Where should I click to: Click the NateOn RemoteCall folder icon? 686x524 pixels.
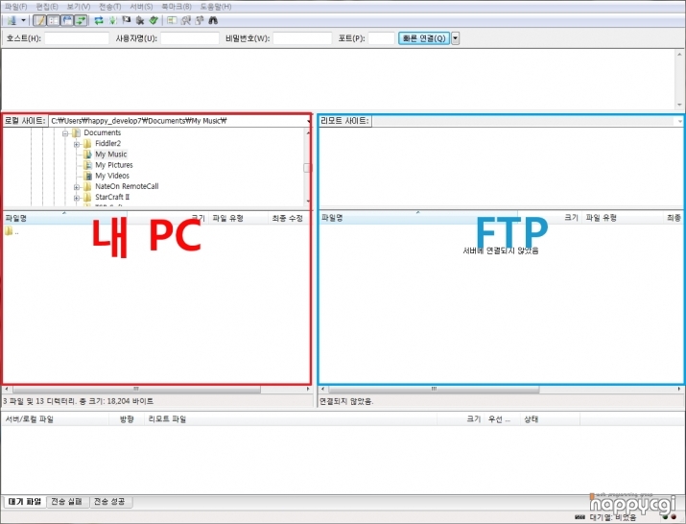(x=87, y=186)
